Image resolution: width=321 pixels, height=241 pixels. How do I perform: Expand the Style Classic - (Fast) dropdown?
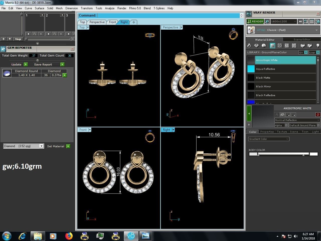click(x=283, y=30)
